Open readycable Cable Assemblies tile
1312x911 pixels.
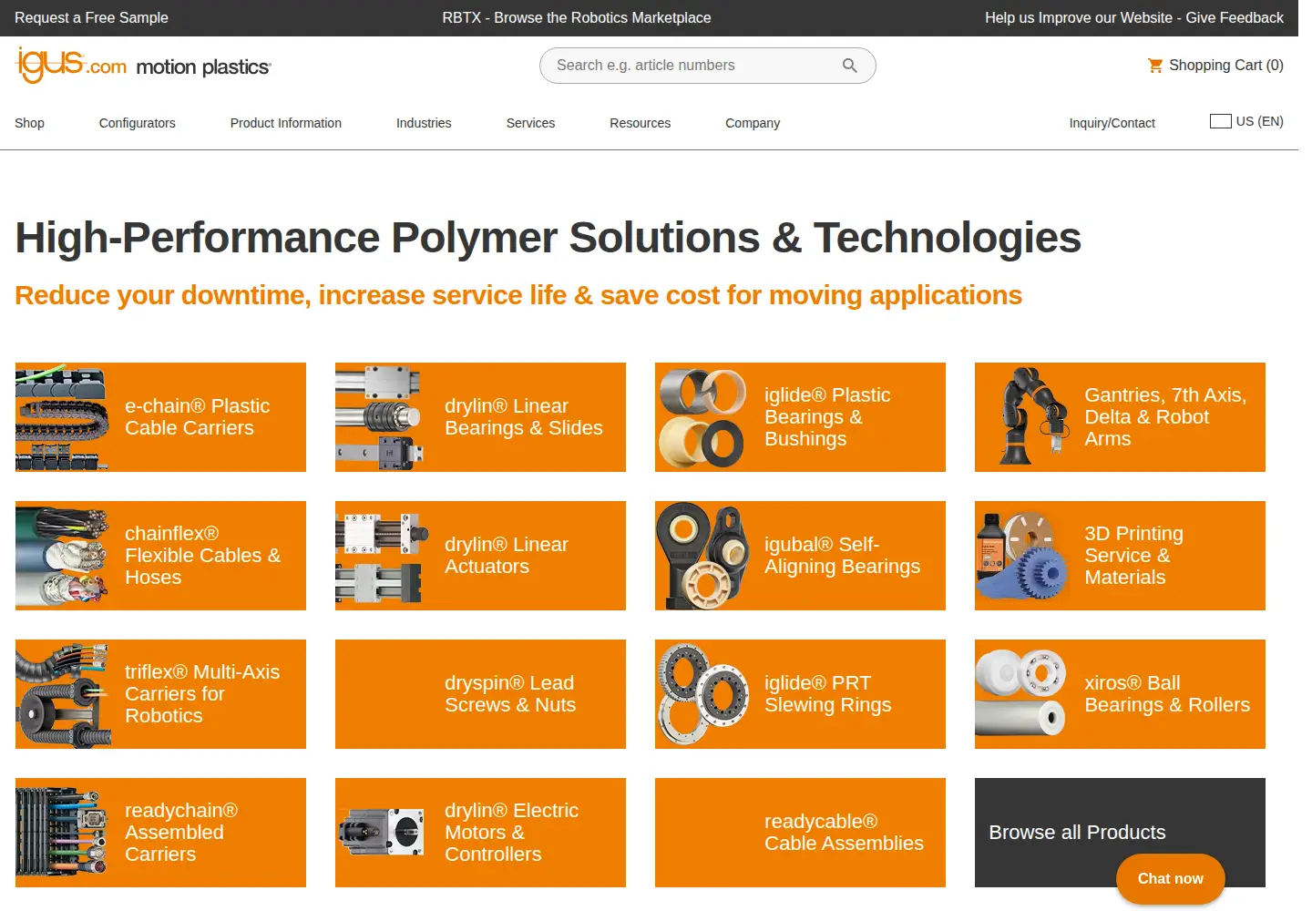tap(800, 833)
